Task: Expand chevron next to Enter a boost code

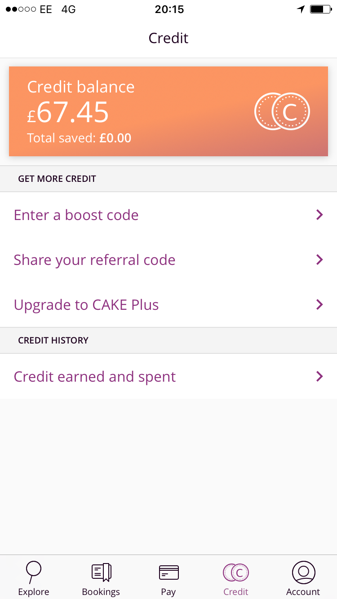Action: click(319, 215)
